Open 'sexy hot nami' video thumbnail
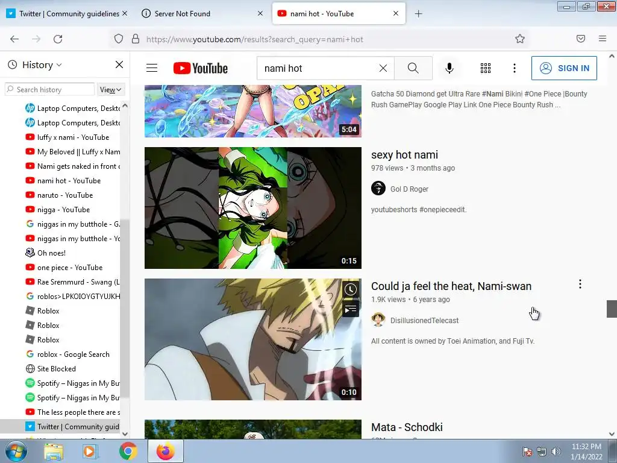 coord(253,208)
